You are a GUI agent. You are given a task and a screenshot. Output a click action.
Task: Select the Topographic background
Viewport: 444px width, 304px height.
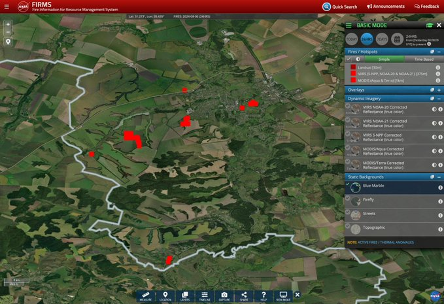(x=394, y=229)
